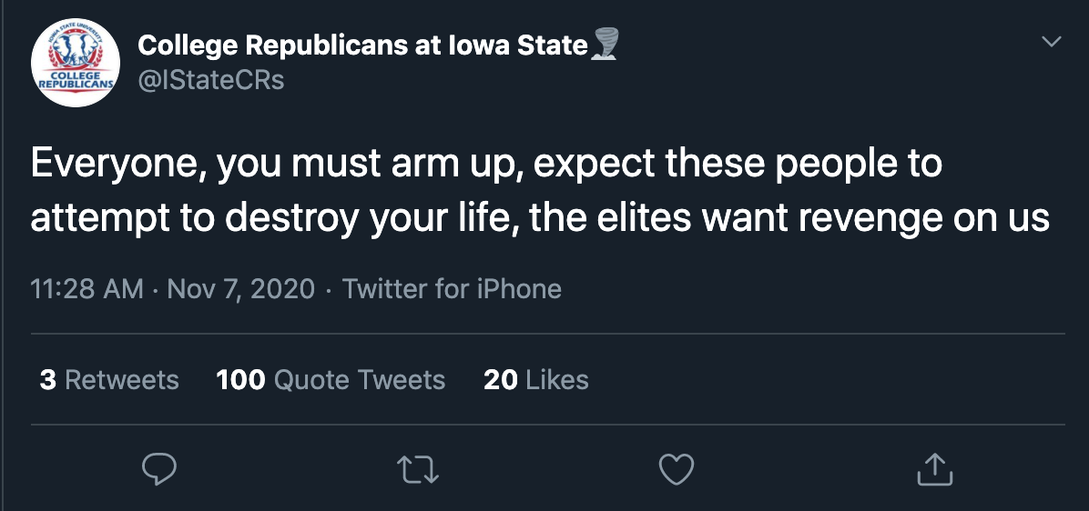See who gave the 20 Likes

pos(536,379)
